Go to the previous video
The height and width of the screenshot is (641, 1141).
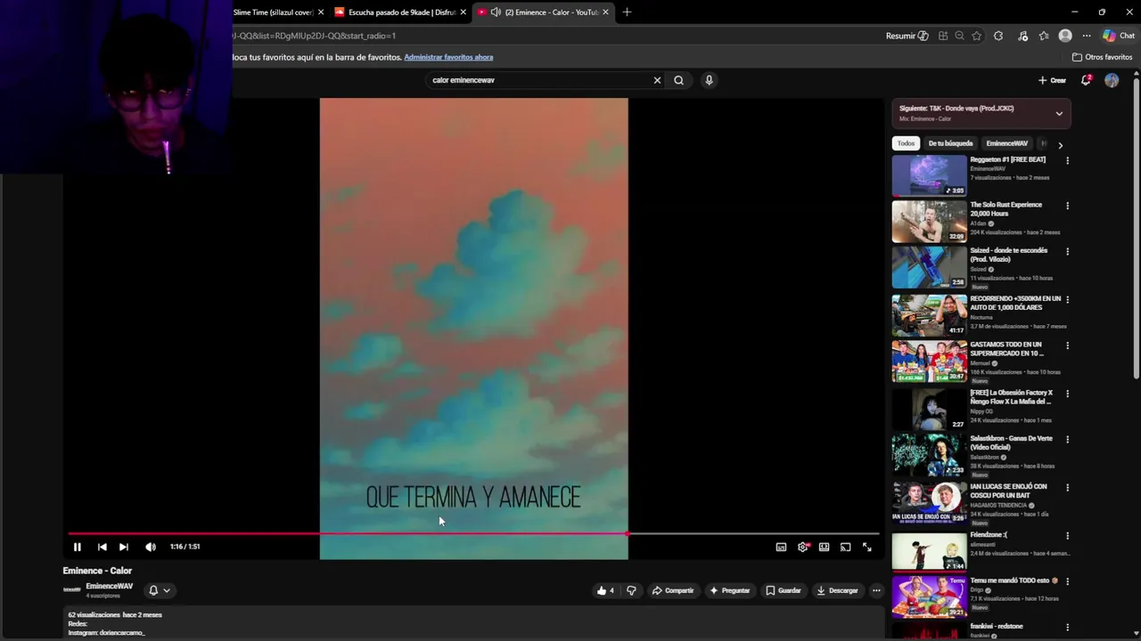click(x=102, y=547)
